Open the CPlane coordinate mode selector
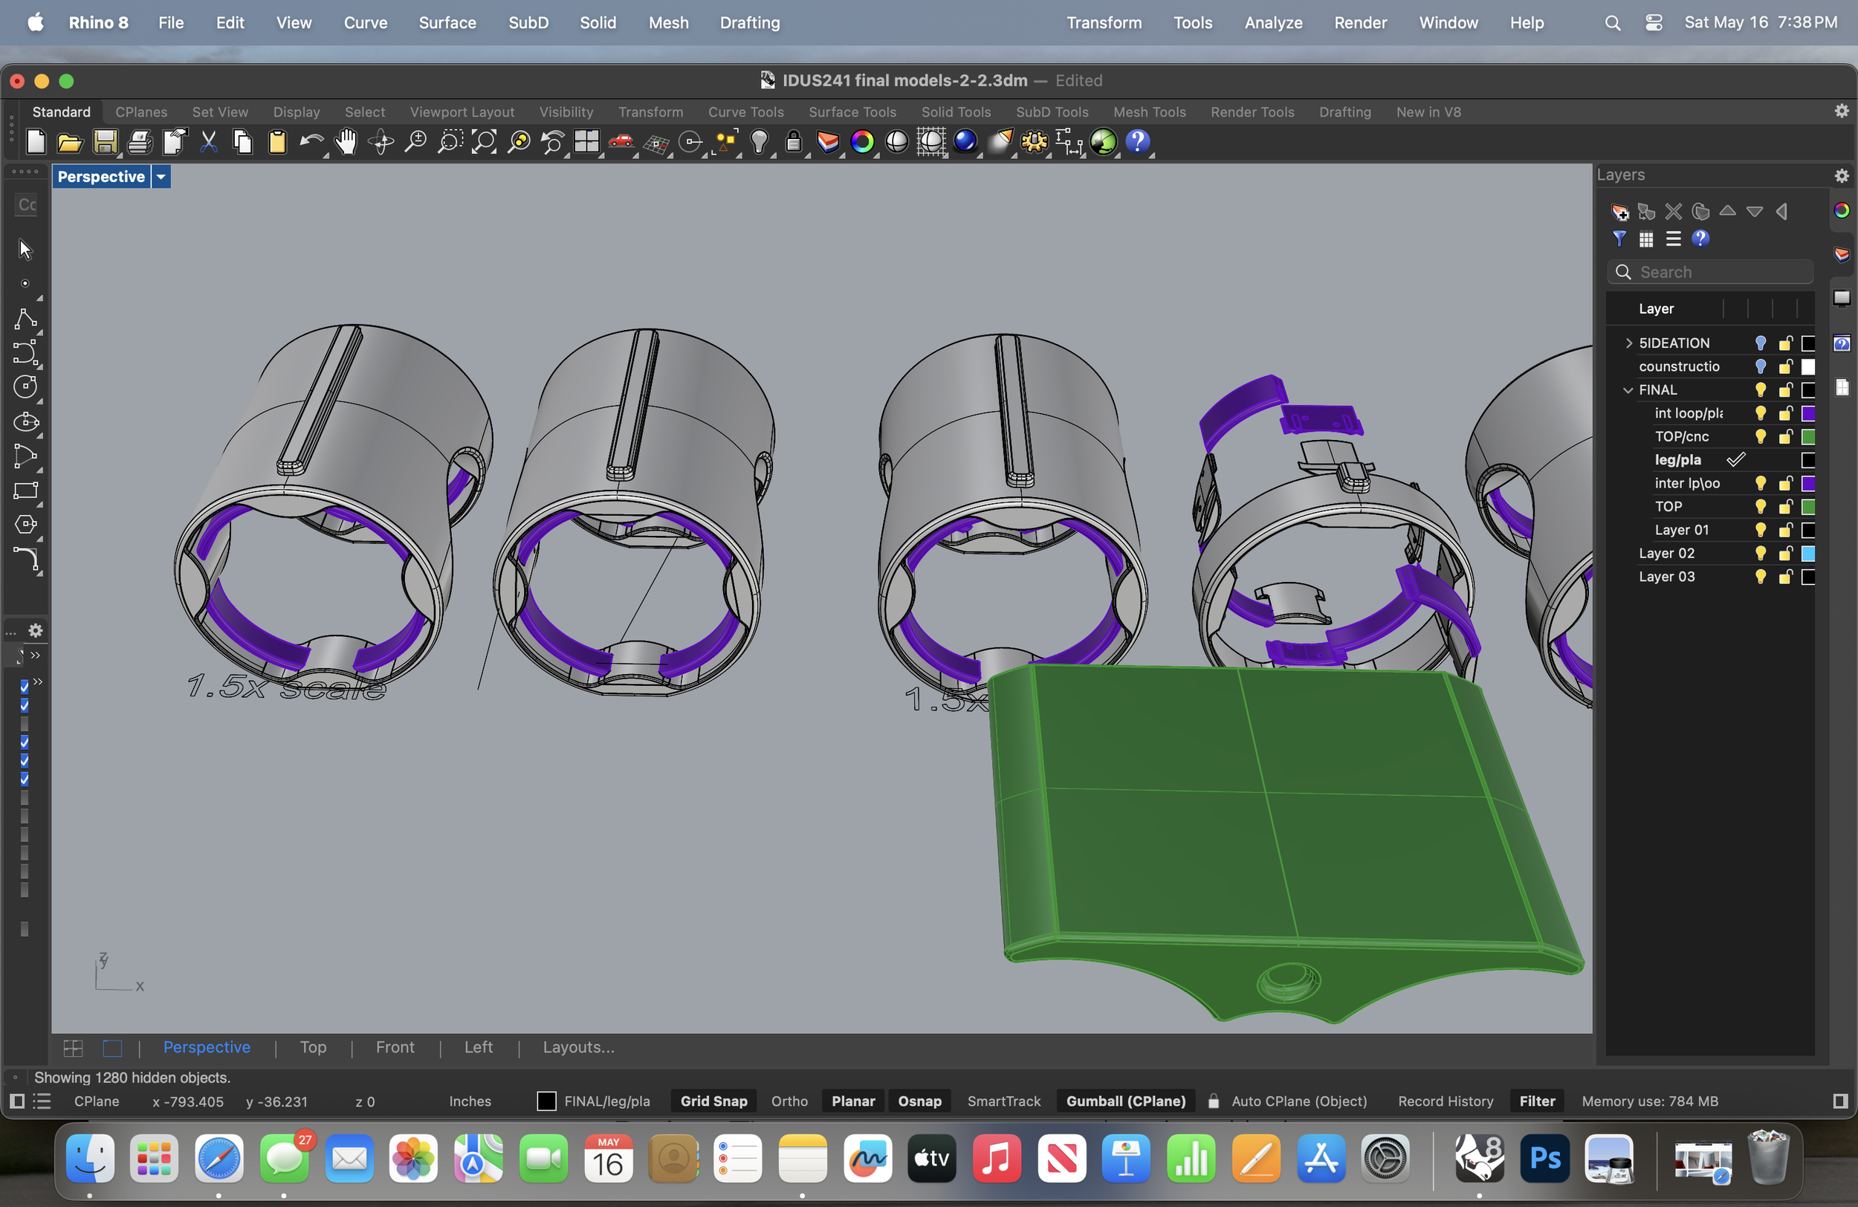1858x1207 pixels. [x=97, y=1101]
